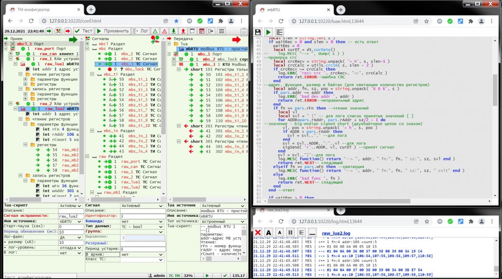Screen dimensions: 502x279
Task: Click the clipboard icon in the configurator toolbar
Action: 243,31
